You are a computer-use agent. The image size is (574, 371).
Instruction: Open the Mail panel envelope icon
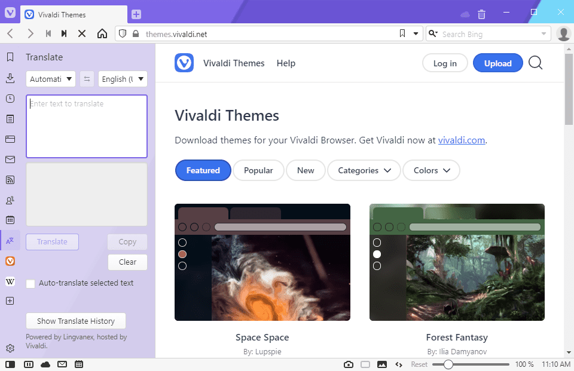10,160
